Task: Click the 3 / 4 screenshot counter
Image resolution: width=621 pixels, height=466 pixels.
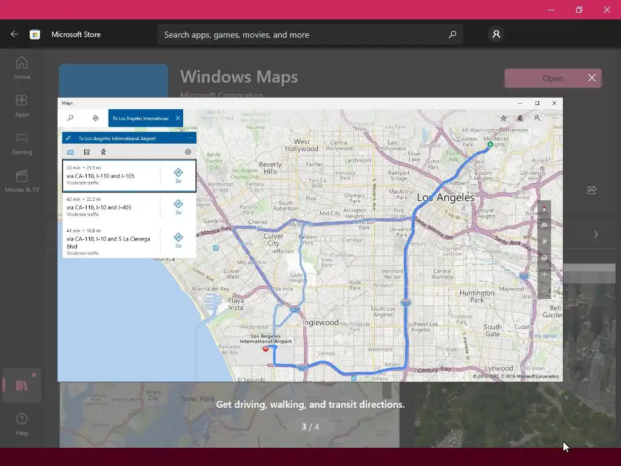Action: [310, 427]
